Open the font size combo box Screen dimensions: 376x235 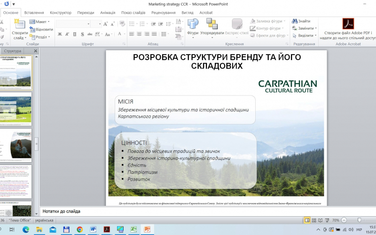click(96, 24)
